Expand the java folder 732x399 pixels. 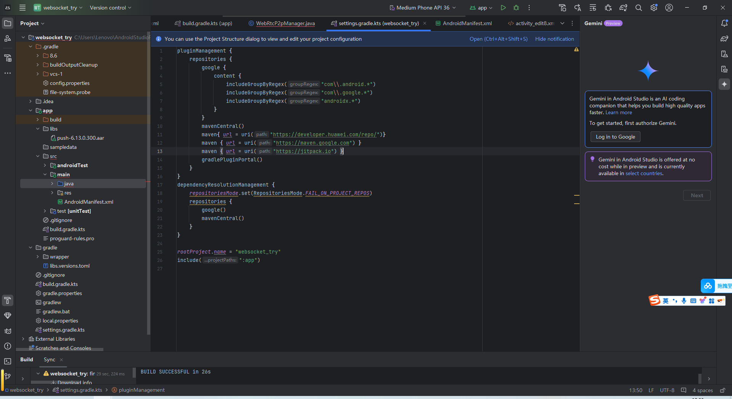pyautogui.click(x=52, y=184)
